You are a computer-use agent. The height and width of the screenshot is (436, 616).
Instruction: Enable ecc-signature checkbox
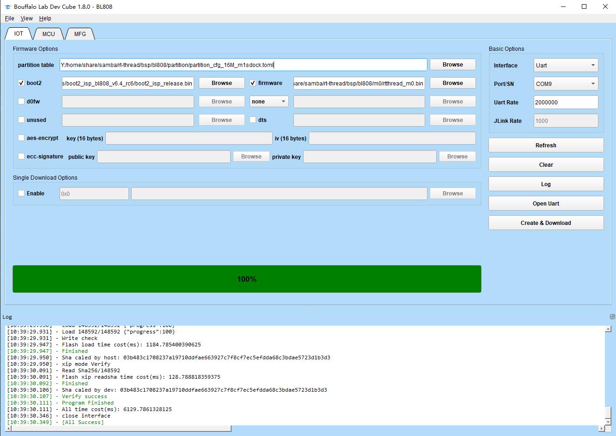(x=21, y=157)
